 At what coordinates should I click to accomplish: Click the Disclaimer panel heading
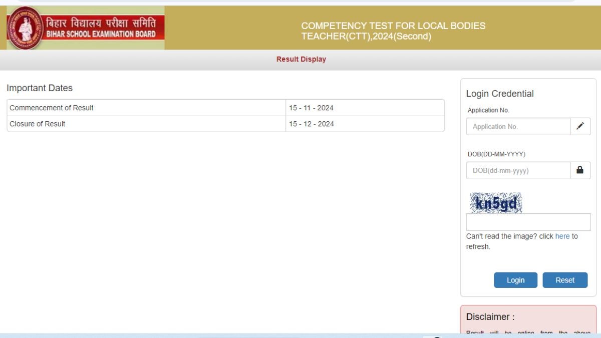pos(490,316)
